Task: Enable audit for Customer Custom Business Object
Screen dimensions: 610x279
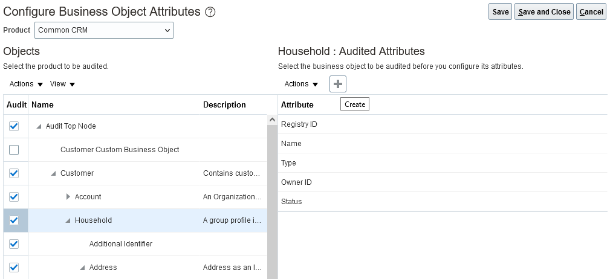Action: click(x=15, y=150)
